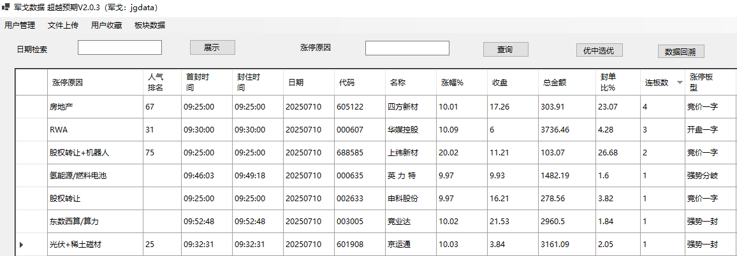Select stock code 002633
The image size is (737, 256).
coord(359,199)
